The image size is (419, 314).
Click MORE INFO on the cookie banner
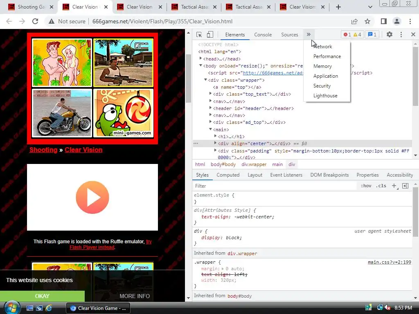(135, 296)
